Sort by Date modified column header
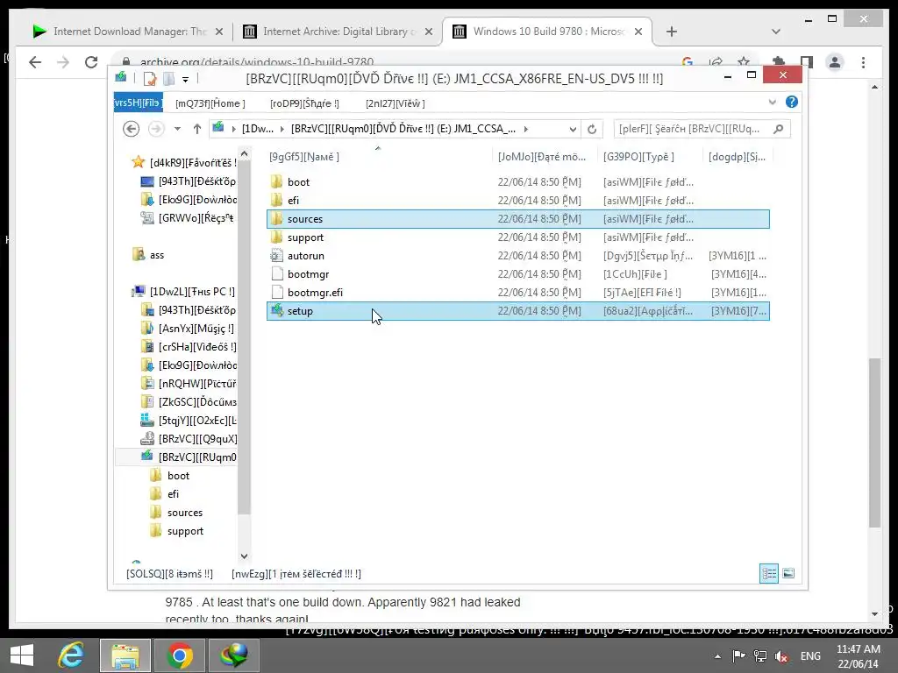The width and height of the screenshot is (898, 673). pos(544,156)
